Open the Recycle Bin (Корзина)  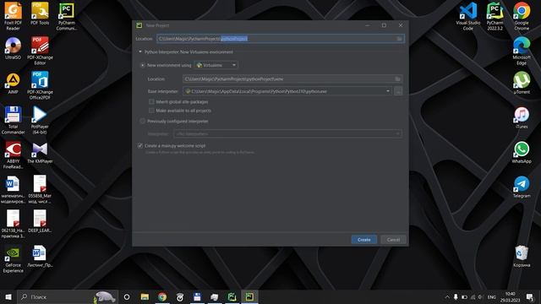(x=522, y=256)
